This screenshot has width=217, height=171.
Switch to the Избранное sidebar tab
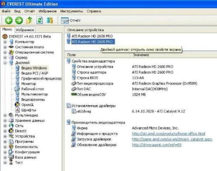(25, 30)
